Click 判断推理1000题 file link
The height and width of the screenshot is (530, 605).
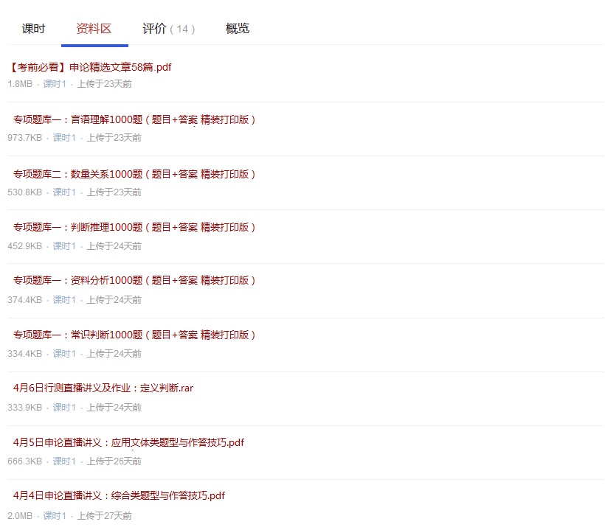click(134, 228)
